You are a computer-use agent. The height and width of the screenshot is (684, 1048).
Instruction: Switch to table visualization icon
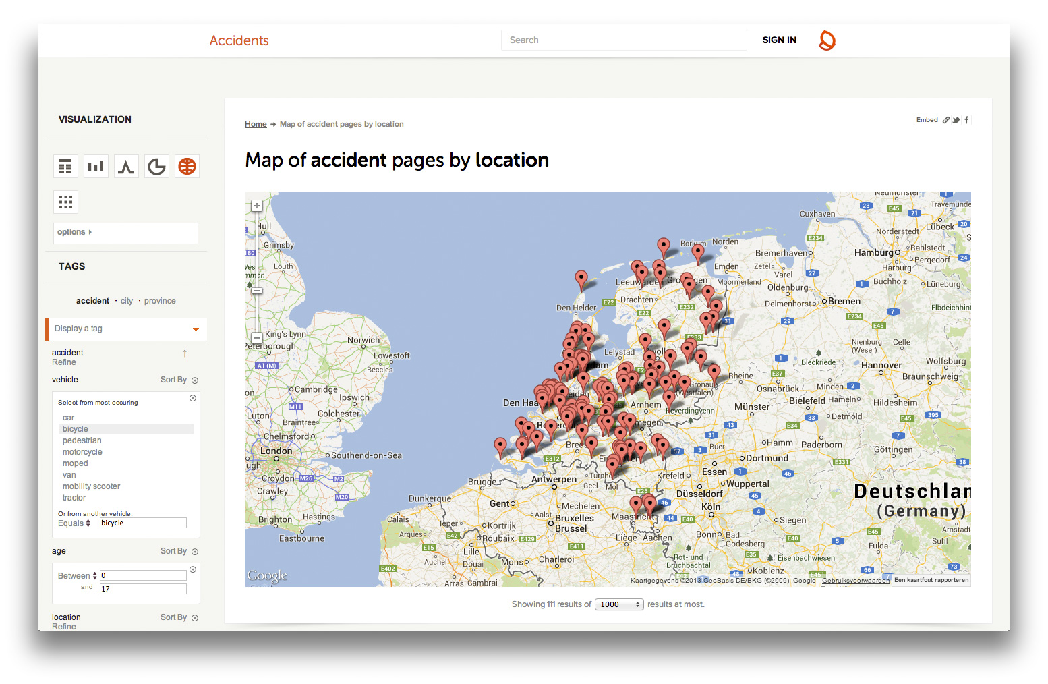coord(65,167)
